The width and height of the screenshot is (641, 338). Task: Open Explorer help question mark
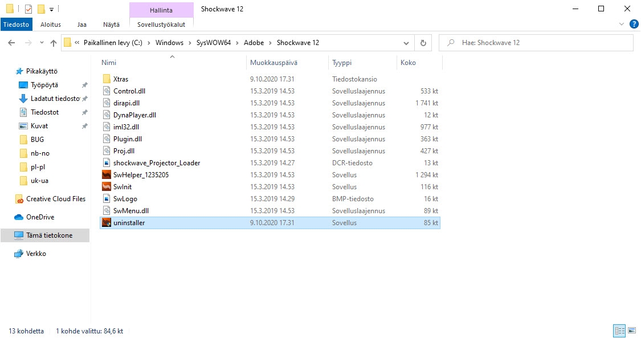[x=634, y=24]
